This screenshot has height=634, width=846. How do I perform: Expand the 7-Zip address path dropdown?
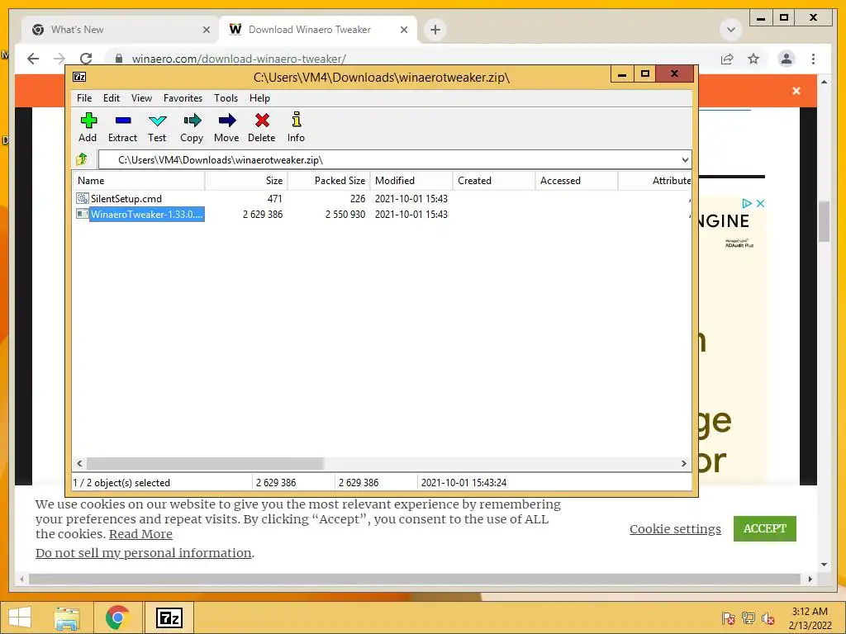pyautogui.click(x=684, y=159)
